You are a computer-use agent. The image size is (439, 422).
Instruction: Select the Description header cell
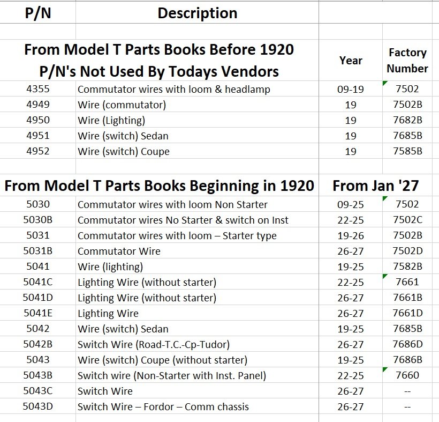197,13
